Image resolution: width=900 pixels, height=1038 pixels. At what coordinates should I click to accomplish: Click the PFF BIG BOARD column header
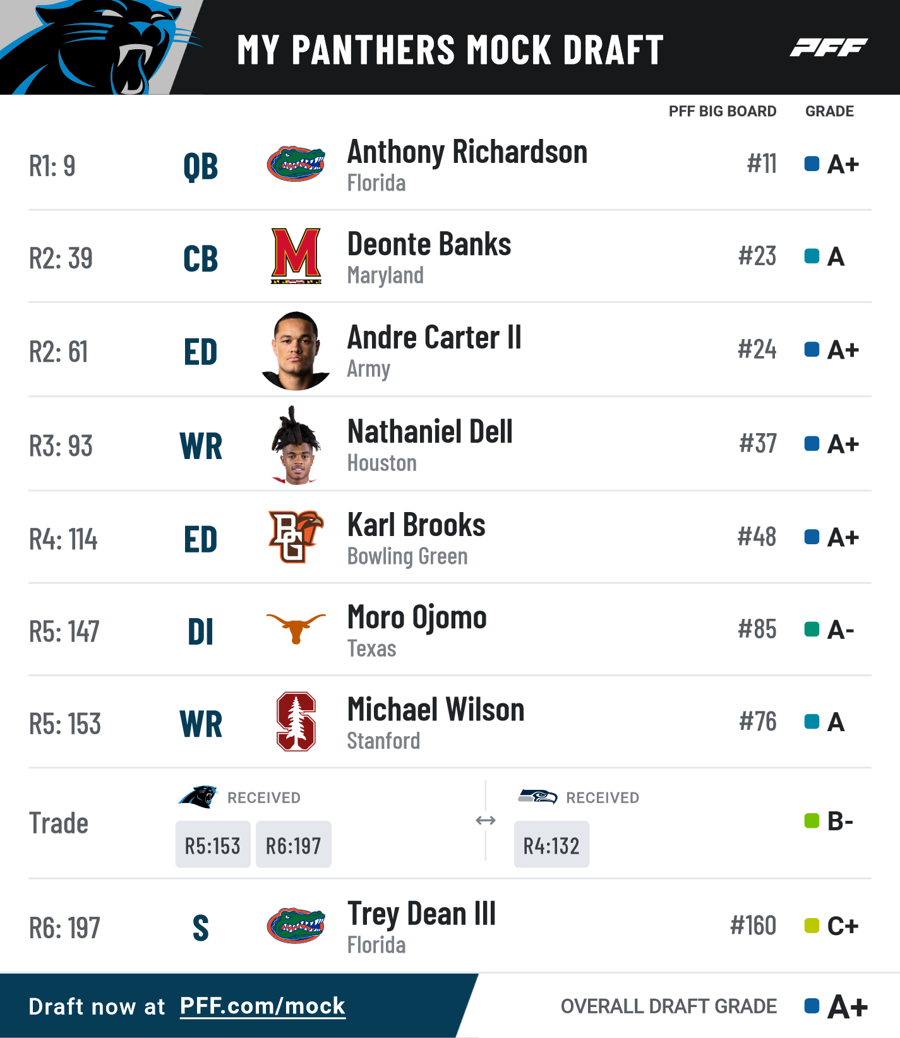(x=723, y=111)
